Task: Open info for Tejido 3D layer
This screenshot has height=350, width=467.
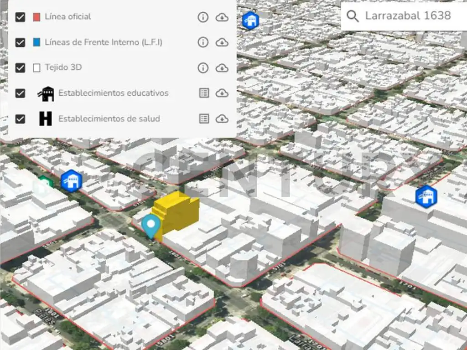Action: pos(203,68)
